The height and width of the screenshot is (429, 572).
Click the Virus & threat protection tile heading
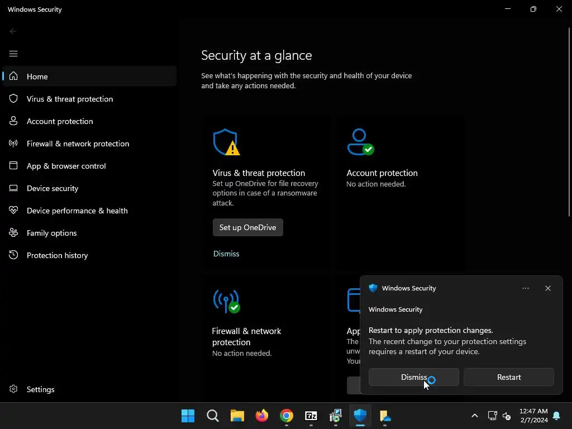click(259, 173)
